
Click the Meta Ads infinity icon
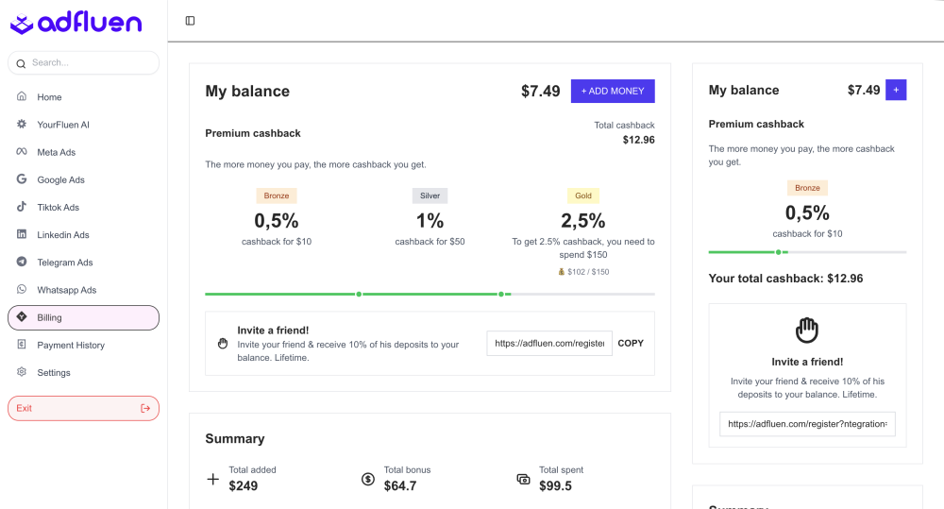[x=21, y=152]
